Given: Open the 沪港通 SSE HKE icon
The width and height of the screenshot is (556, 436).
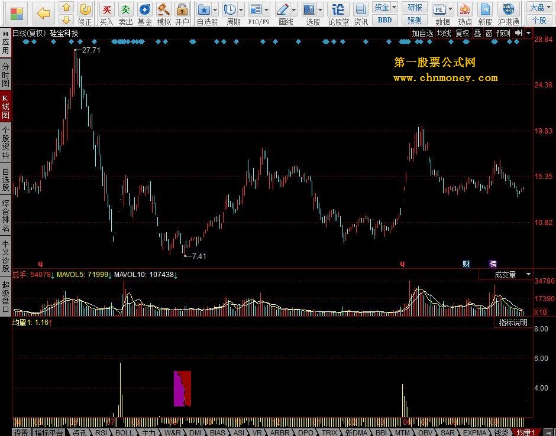Looking at the screenshot, I should [508, 9].
